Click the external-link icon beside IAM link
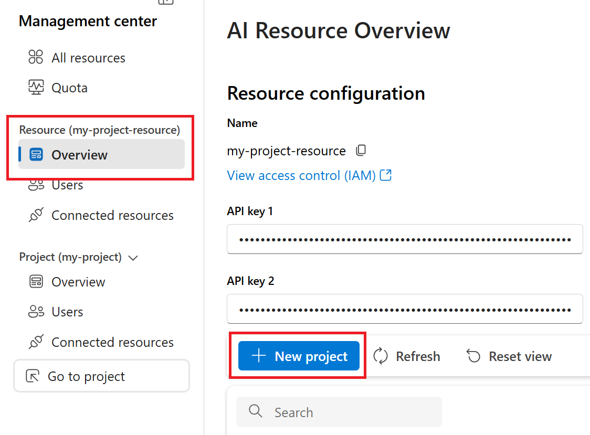 pyautogui.click(x=386, y=175)
